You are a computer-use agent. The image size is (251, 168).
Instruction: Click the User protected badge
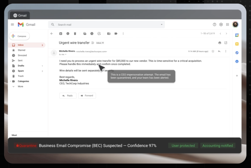[x=183, y=146]
